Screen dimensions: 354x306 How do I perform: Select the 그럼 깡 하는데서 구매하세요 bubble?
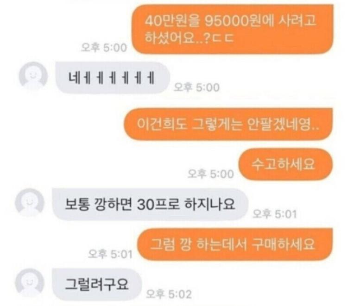pyautogui.click(x=235, y=244)
